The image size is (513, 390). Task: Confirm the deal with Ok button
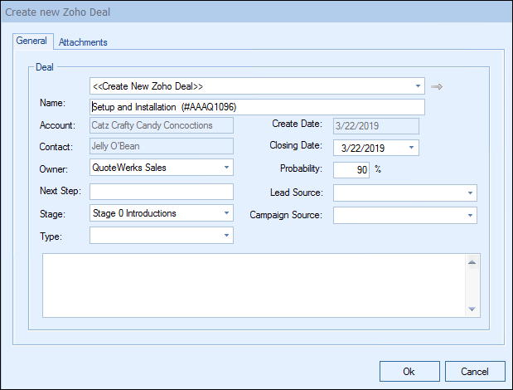pos(409,372)
